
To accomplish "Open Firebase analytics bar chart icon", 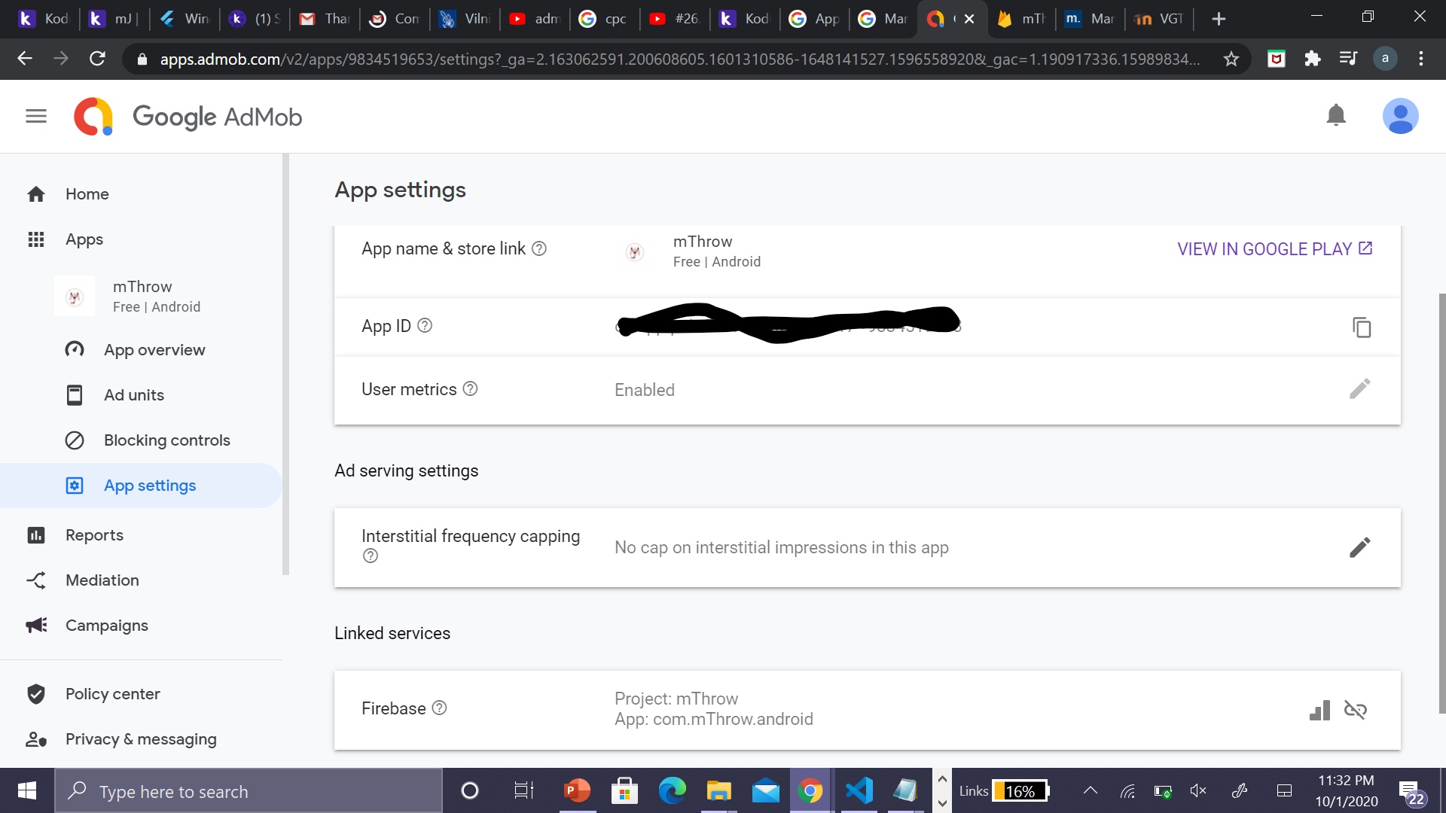I will [1319, 710].
